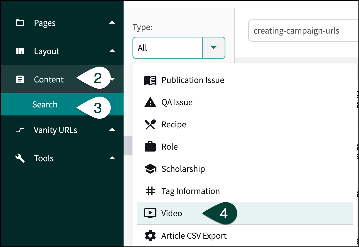Choose Role in the type list

tap(169, 147)
